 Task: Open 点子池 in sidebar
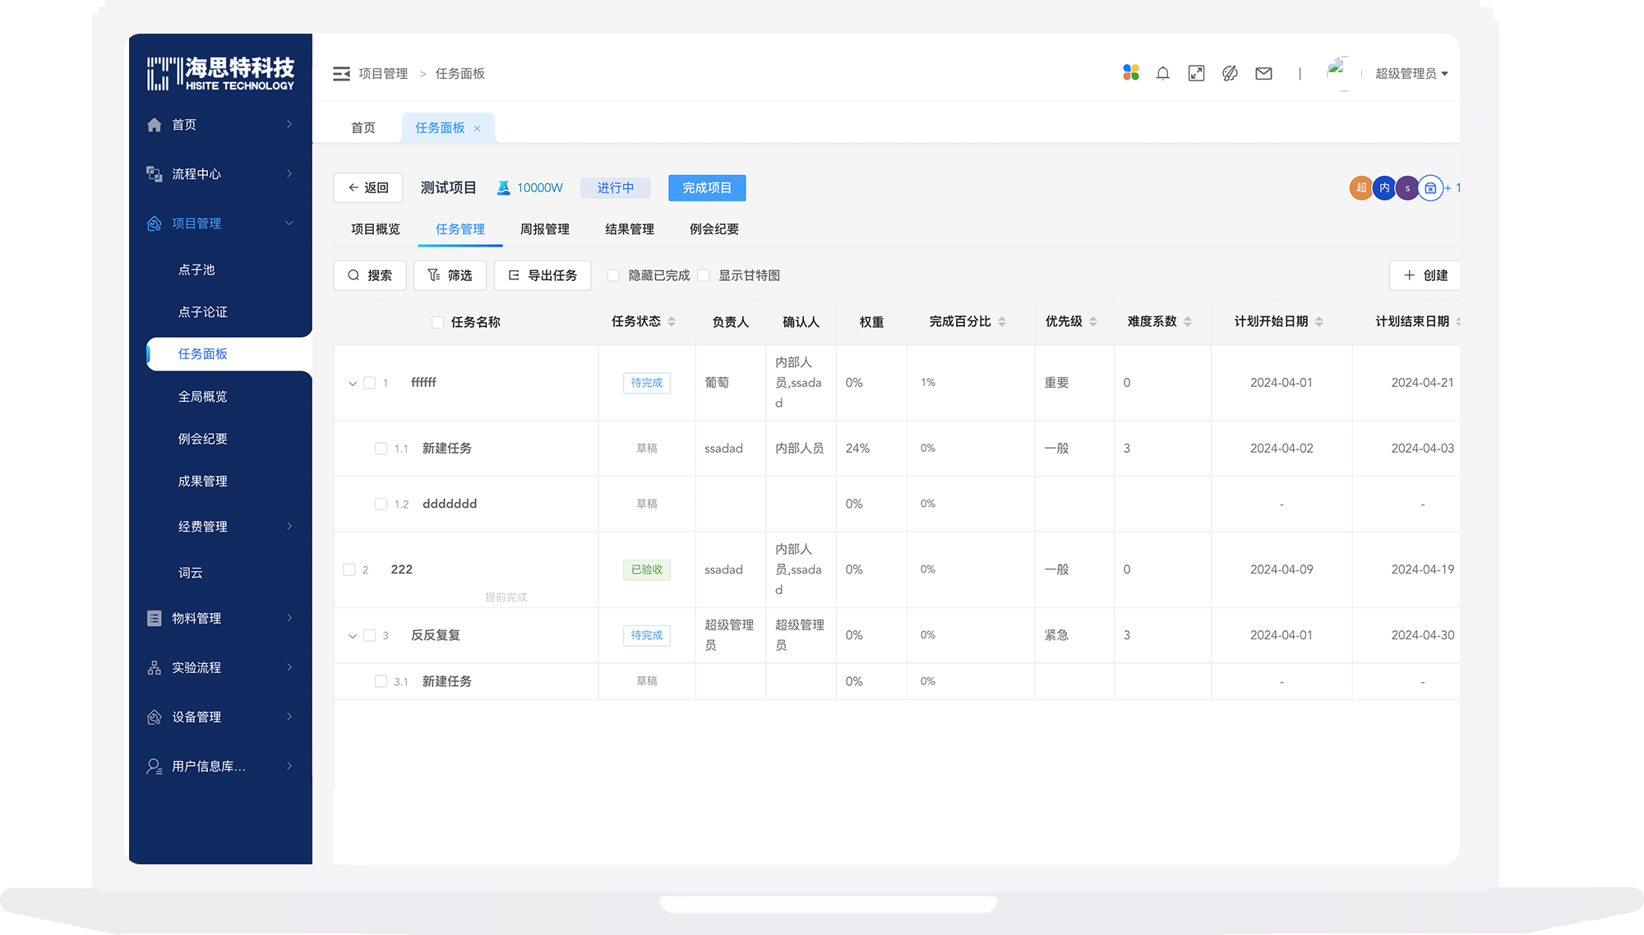(196, 269)
